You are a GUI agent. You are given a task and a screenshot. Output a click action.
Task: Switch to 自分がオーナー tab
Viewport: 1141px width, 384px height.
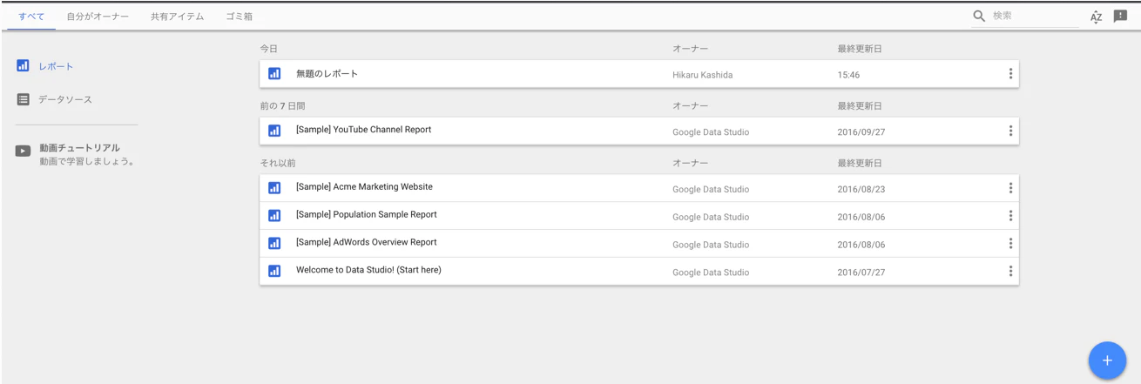click(x=98, y=17)
